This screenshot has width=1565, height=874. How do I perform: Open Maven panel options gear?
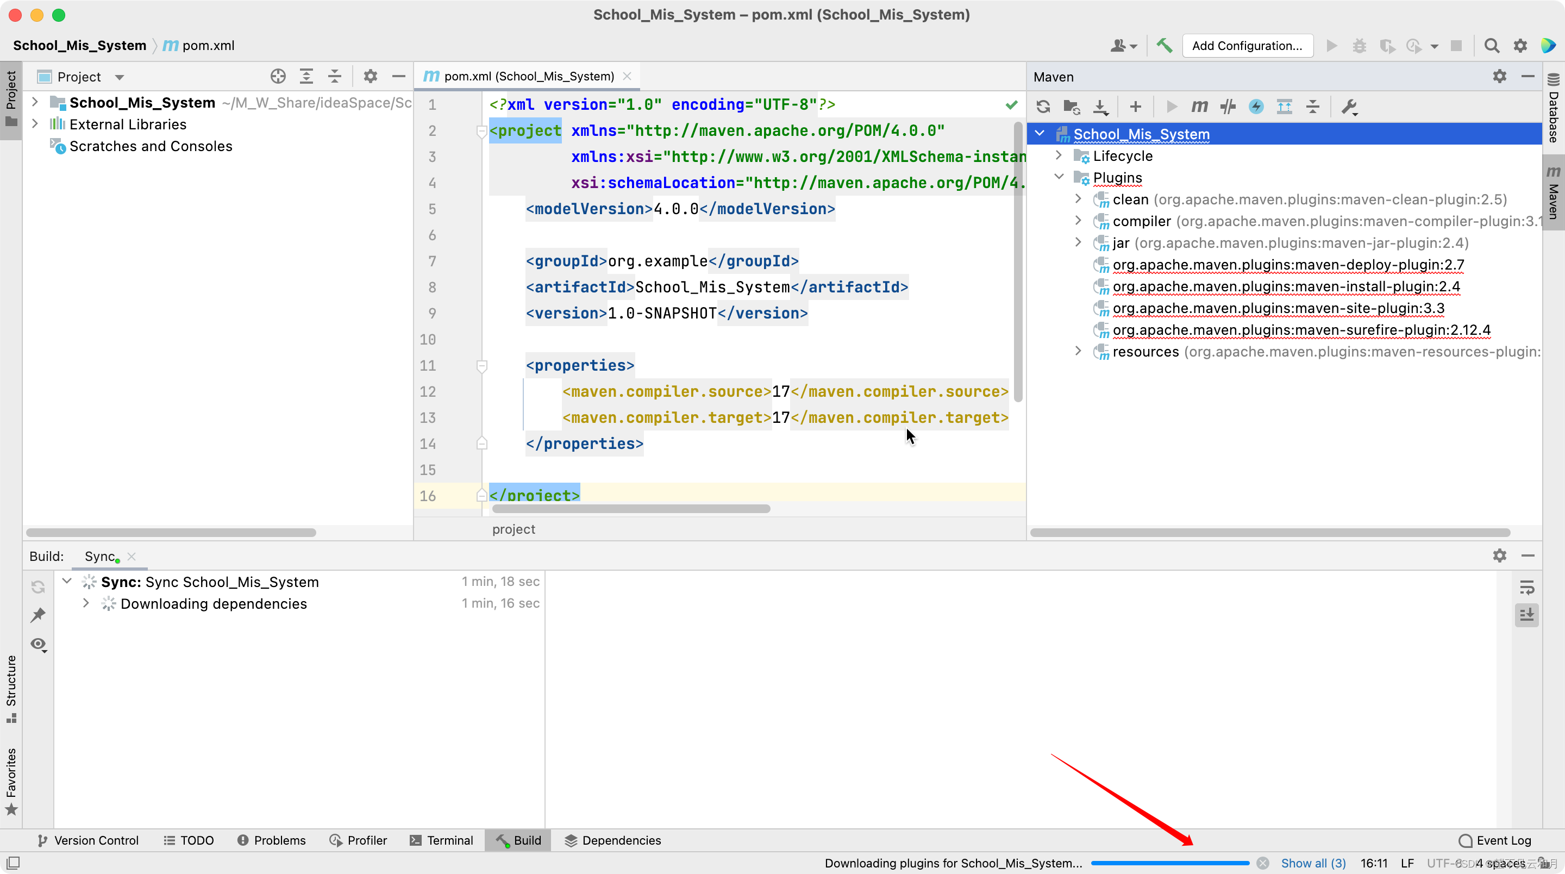[1499, 77]
